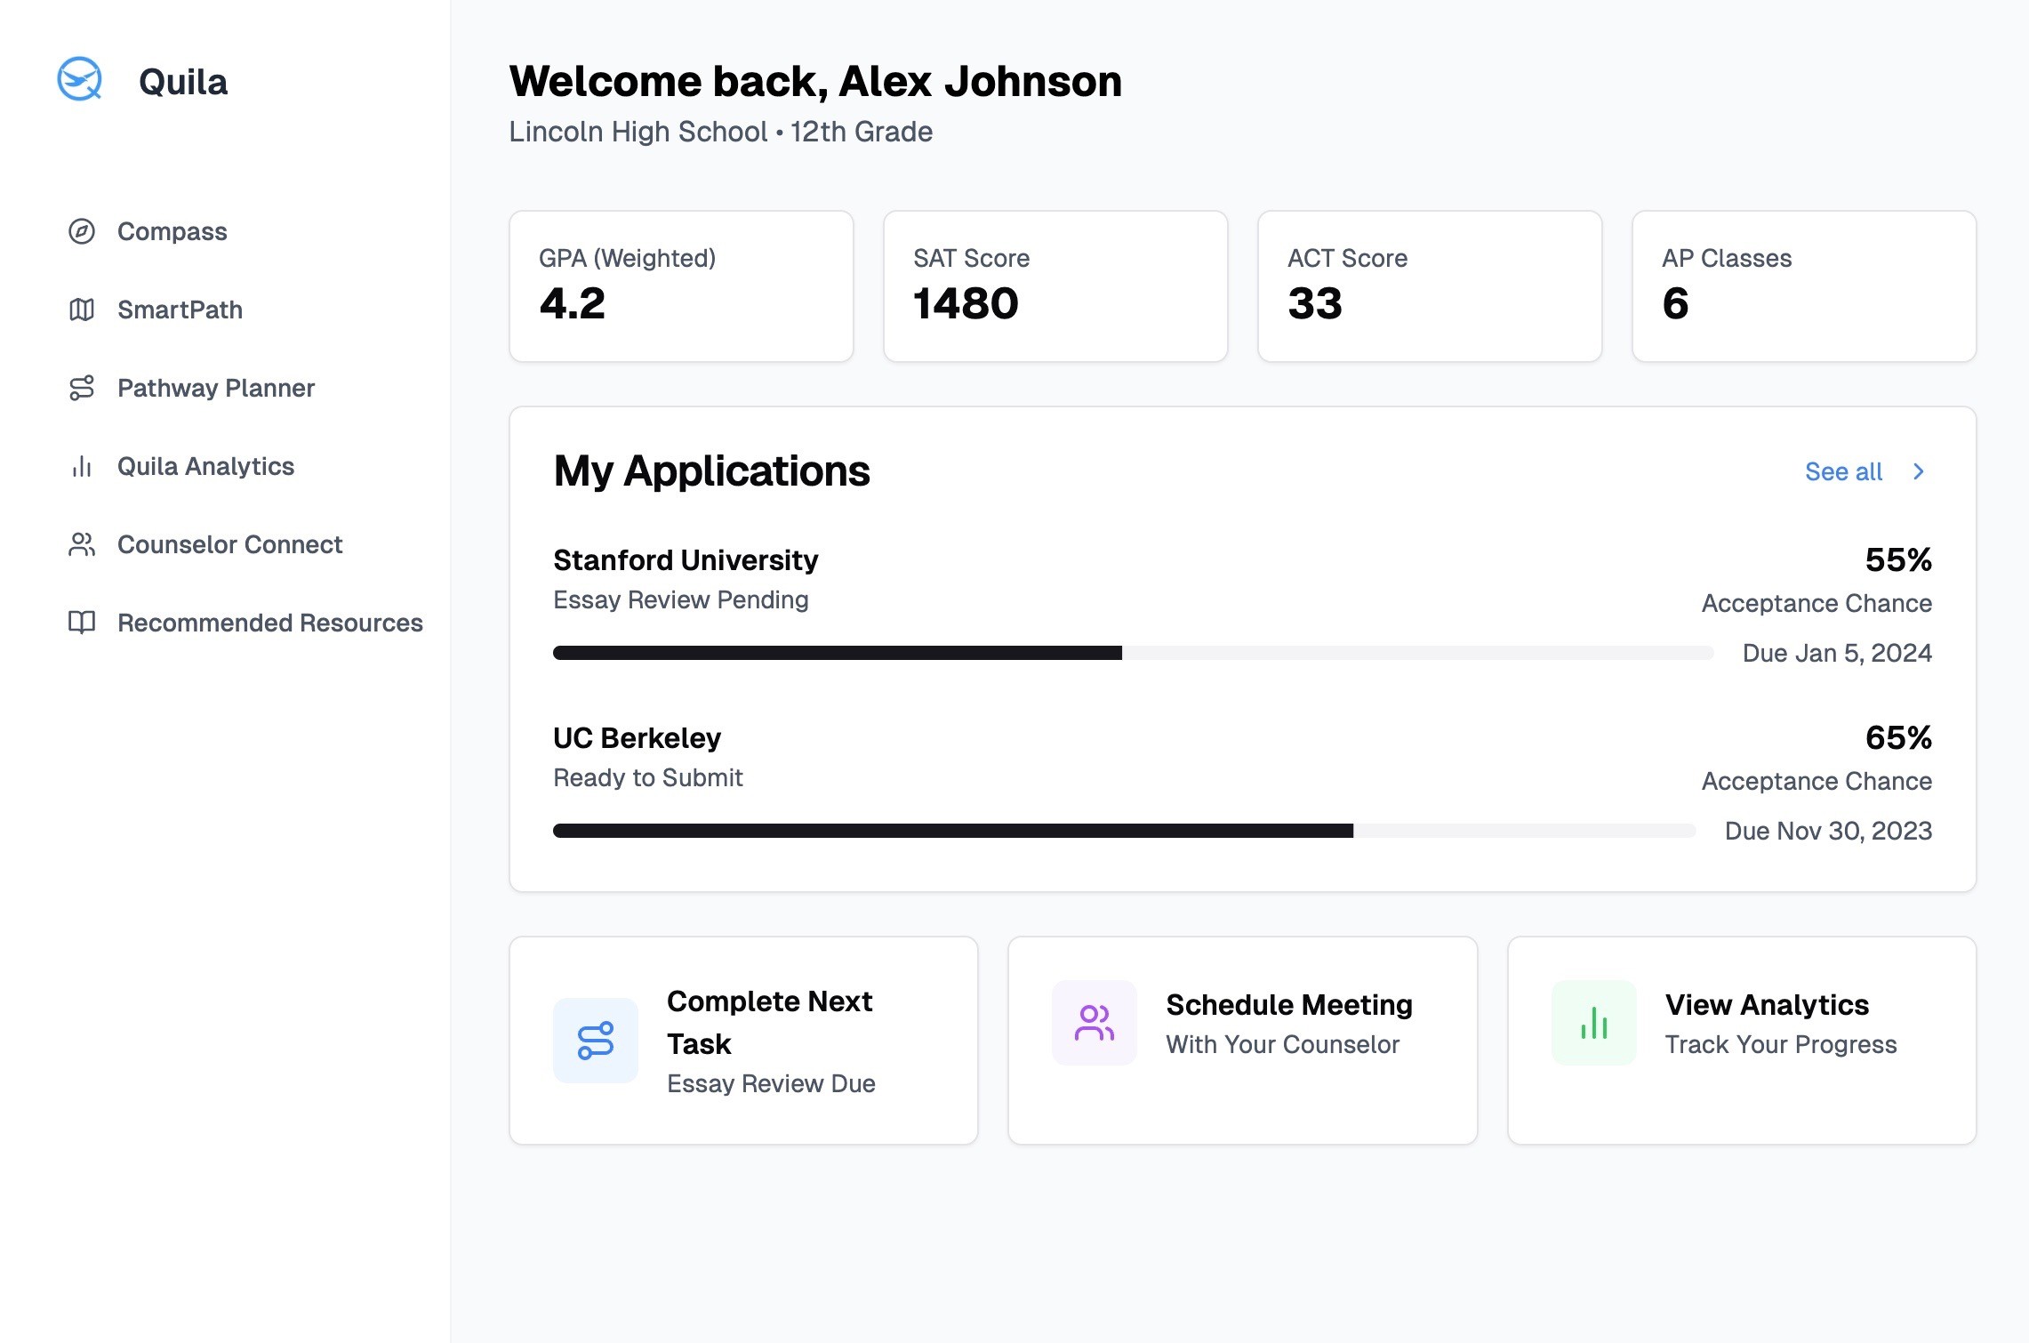Image resolution: width=2029 pixels, height=1343 pixels.
Task: Open Pathway Planner from sidebar
Action: pos(216,388)
